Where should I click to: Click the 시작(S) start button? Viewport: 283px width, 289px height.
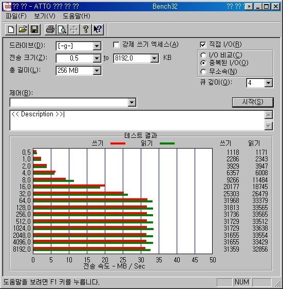click(x=253, y=102)
